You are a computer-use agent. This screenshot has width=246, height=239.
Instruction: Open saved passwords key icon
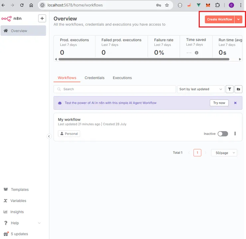(159, 5)
